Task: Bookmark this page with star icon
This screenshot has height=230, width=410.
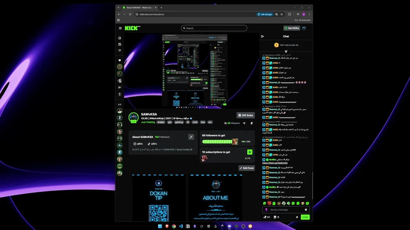Action: 282,14
